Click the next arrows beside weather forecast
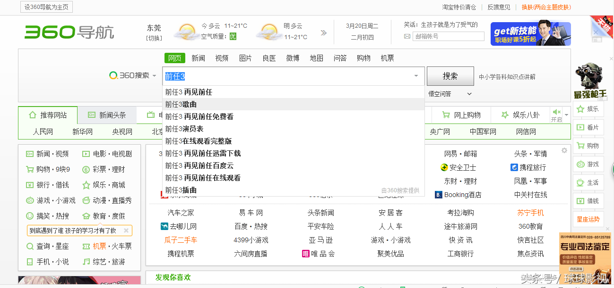Screen dimensions: 614x288 324,33
